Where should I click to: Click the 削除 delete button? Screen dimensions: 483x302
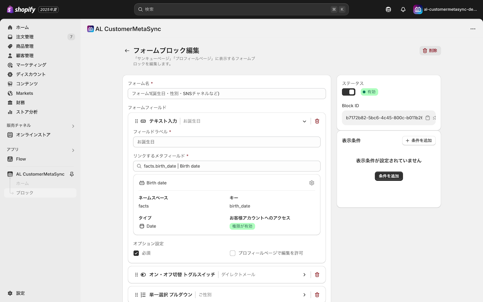pyautogui.click(x=430, y=51)
